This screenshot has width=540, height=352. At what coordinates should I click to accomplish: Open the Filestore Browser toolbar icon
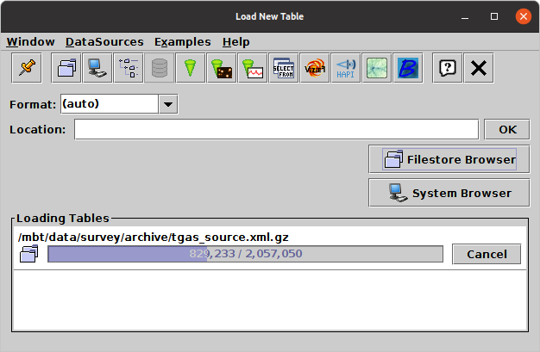coord(66,68)
